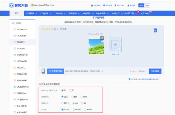Click the EPUB转TXT sidebar icon
Screen dimensions: 175x115
click(15, 49)
